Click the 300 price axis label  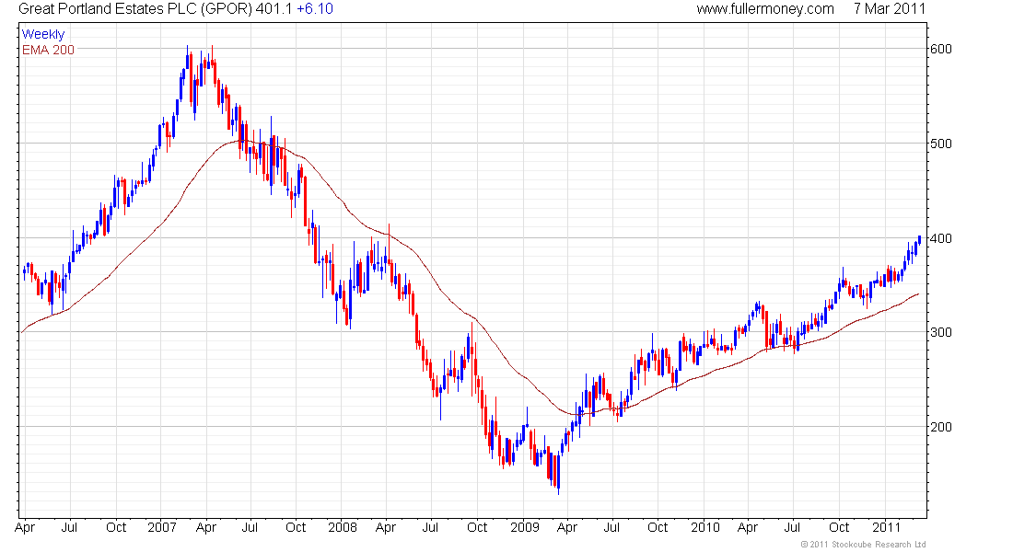(940, 332)
